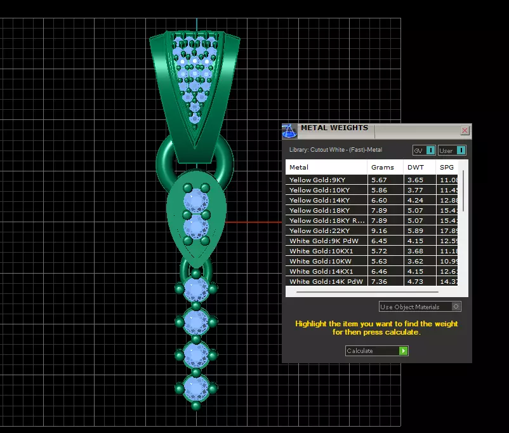Select the Yellow Gold:18KY row
This screenshot has width=509, height=433.
pyautogui.click(x=372, y=210)
